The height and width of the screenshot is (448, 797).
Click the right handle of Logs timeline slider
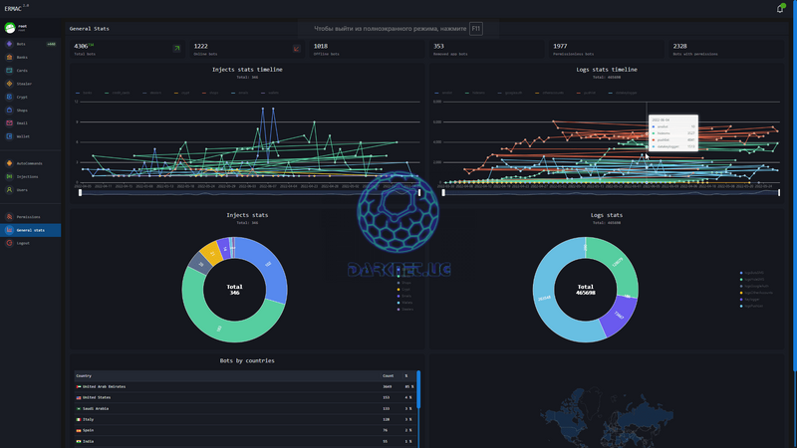coord(779,192)
